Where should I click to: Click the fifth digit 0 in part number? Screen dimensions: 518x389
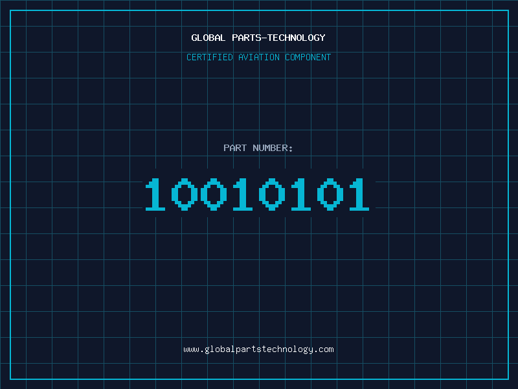[272, 194]
